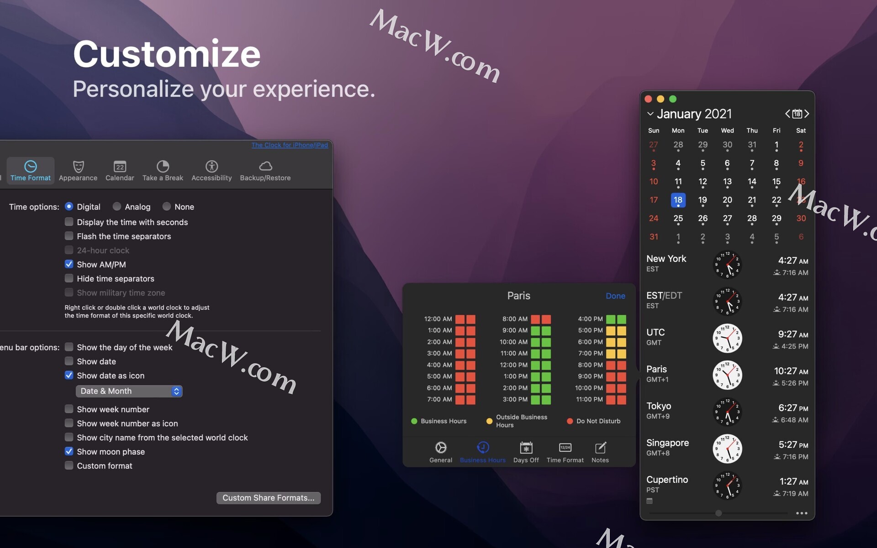The width and height of the screenshot is (877, 548).
Task: Click the time scrubber slider handle
Action: click(719, 513)
